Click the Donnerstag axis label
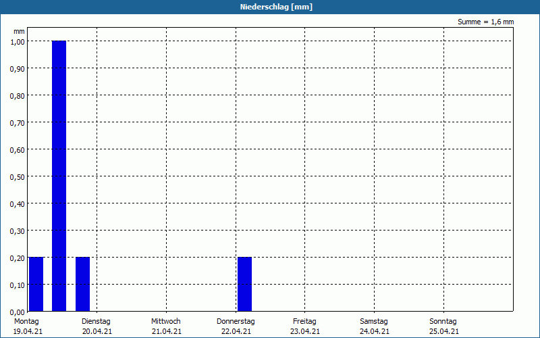 236,322
